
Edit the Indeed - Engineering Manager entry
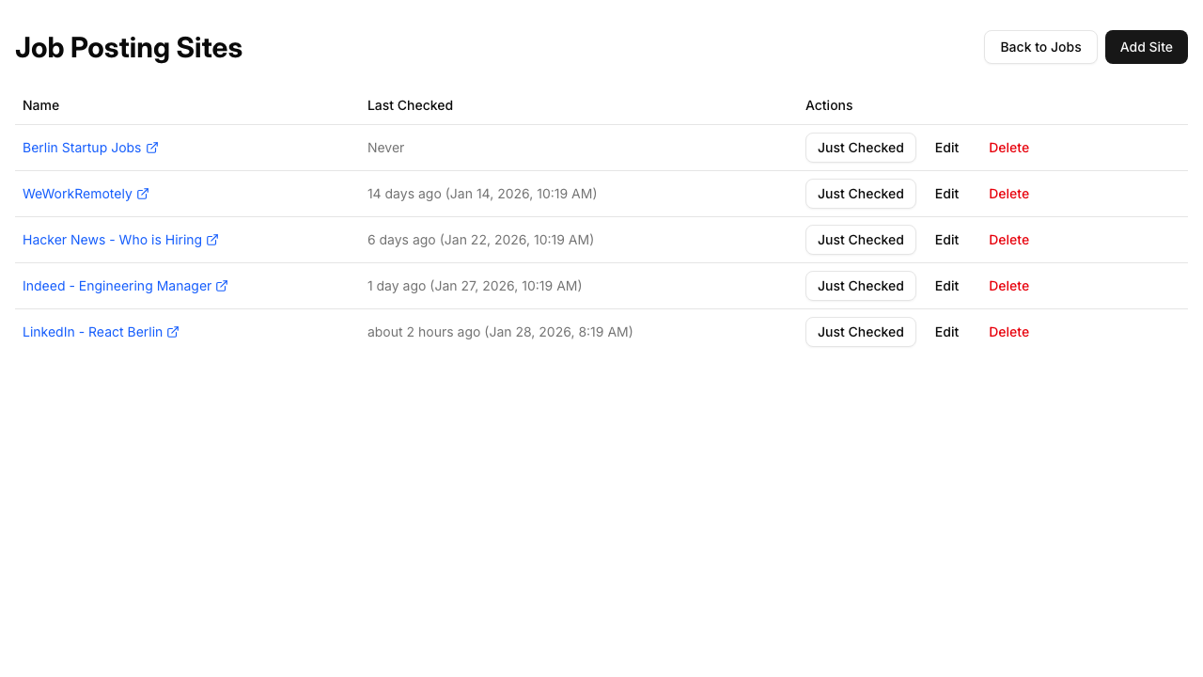pyautogui.click(x=946, y=286)
